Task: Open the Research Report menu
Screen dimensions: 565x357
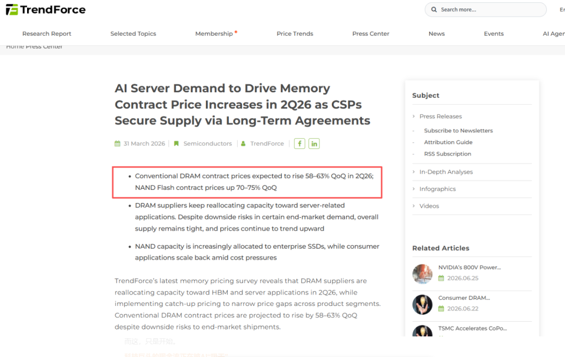Action: [47, 34]
